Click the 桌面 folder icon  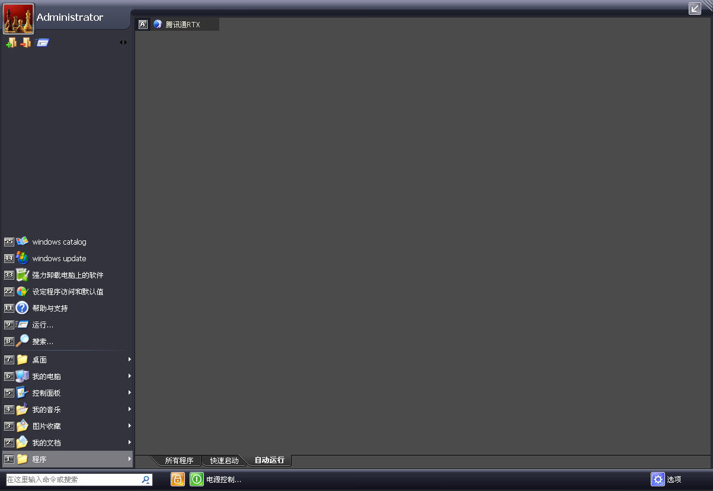click(x=22, y=360)
